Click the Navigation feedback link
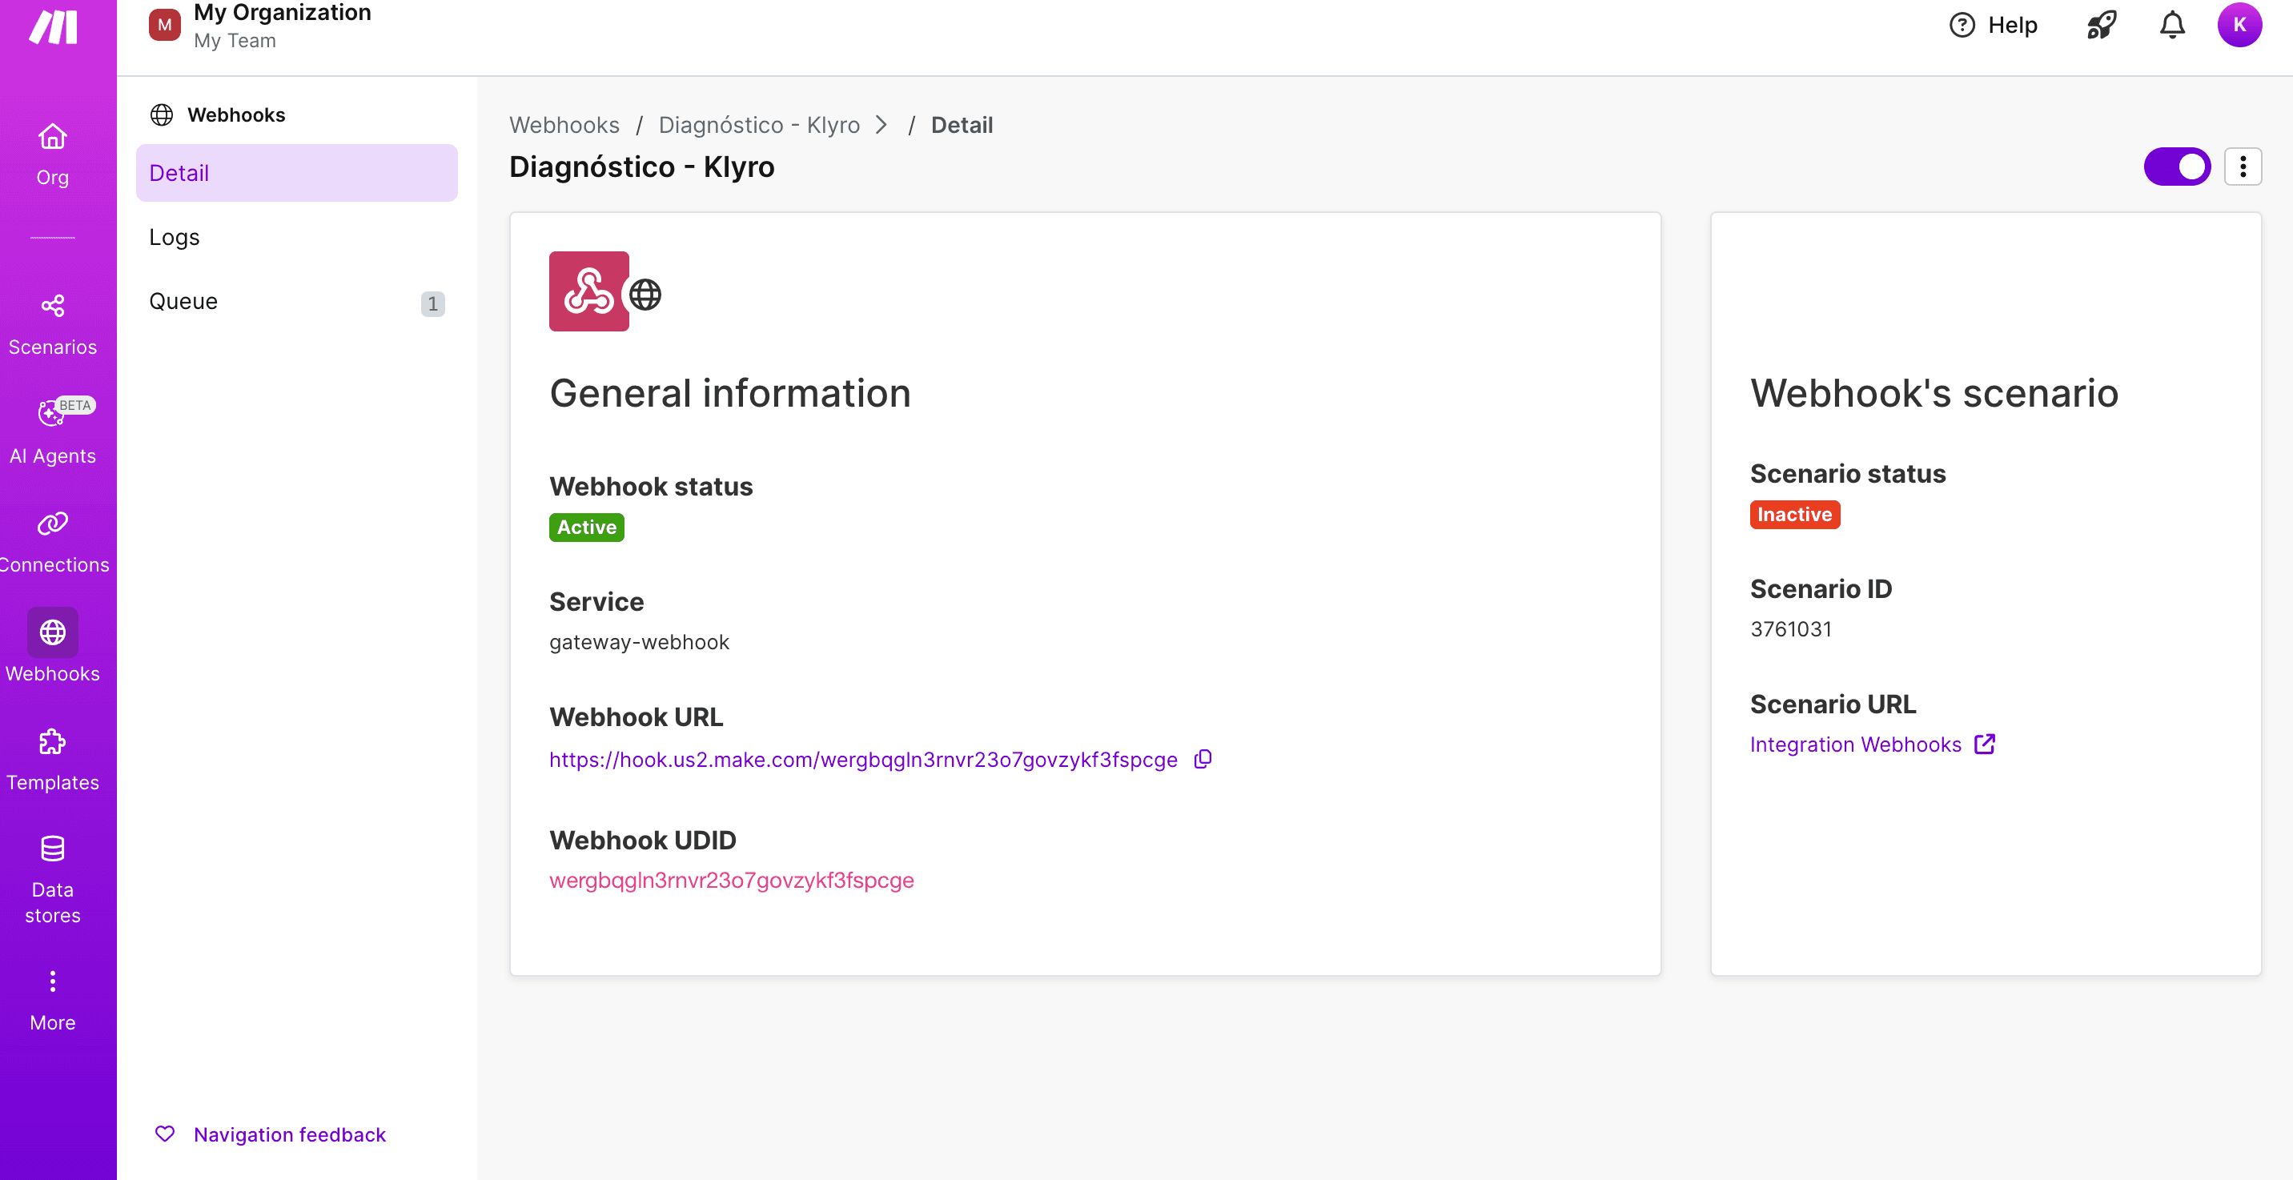 coord(289,1134)
